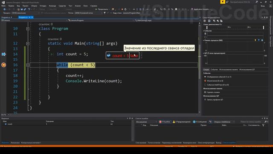The image size is (273, 154).
Task: Click the search icon in Error List
Action: [x=265, y=121]
